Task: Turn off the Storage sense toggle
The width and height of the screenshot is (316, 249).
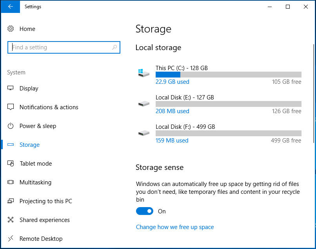Action: [x=144, y=211]
